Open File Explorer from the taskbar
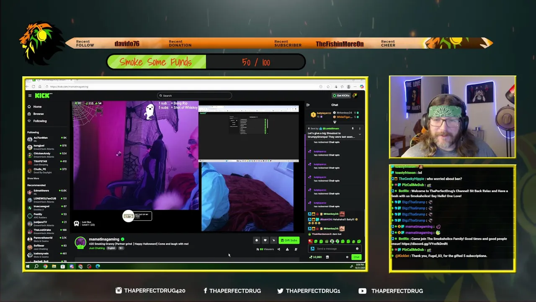Image resolution: width=536 pixels, height=302 pixels. [x=54, y=266]
